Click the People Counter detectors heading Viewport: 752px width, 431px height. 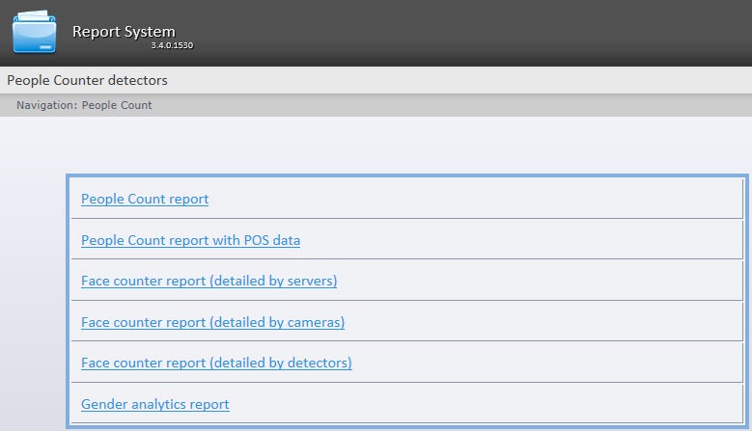(87, 80)
